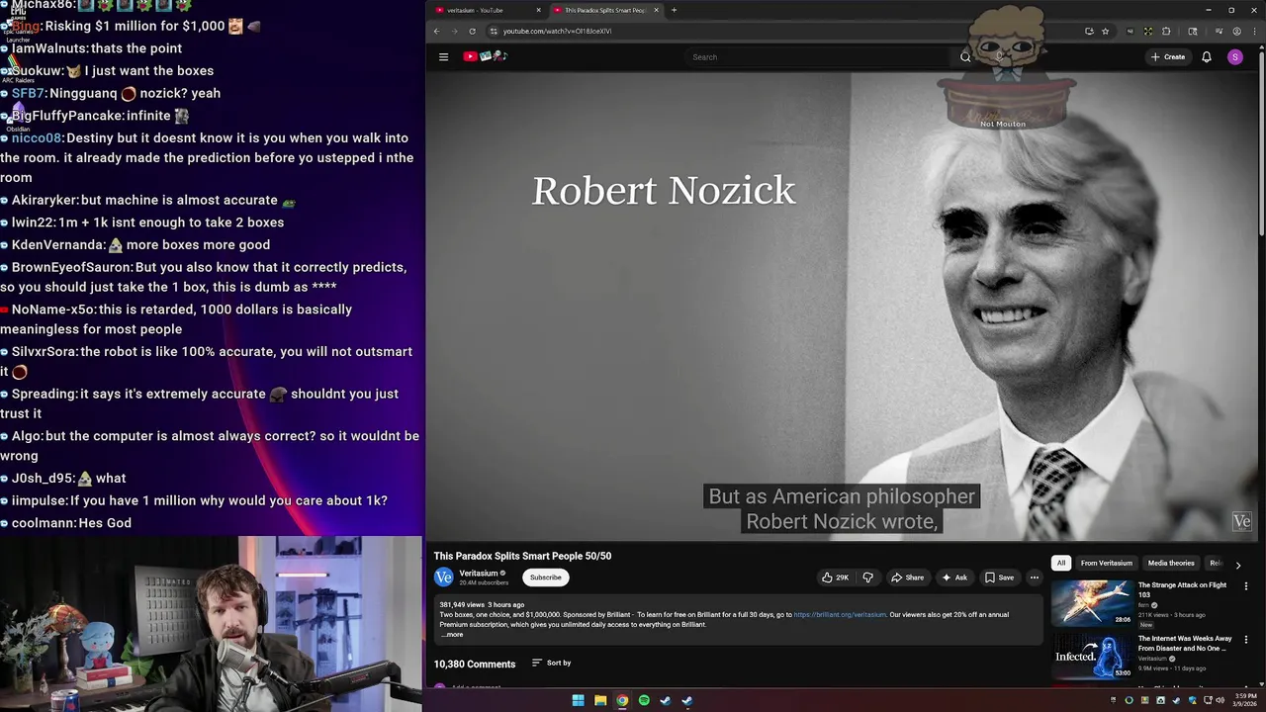
Task: Click the search magnifier button
Action: [x=965, y=56]
